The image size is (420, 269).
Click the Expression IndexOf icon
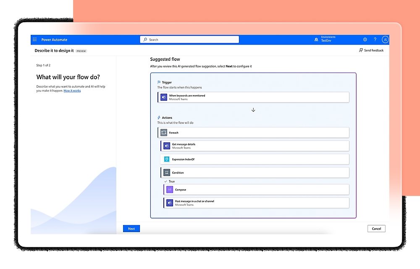coord(167,159)
